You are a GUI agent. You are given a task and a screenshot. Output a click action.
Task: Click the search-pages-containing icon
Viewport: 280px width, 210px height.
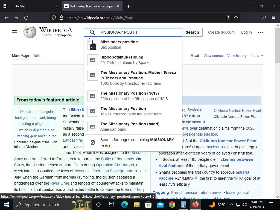click(93, 143)
